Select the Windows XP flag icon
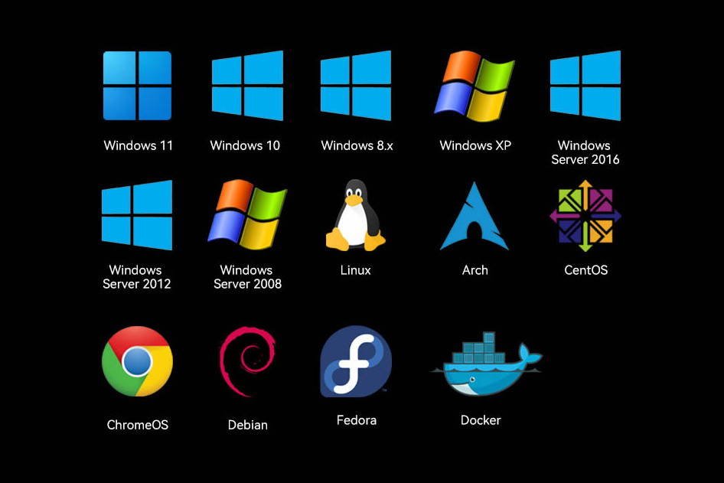 click(x=475, y=86)
